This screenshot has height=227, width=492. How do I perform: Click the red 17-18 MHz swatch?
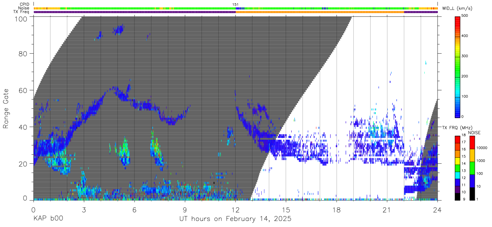coord(457,139)
